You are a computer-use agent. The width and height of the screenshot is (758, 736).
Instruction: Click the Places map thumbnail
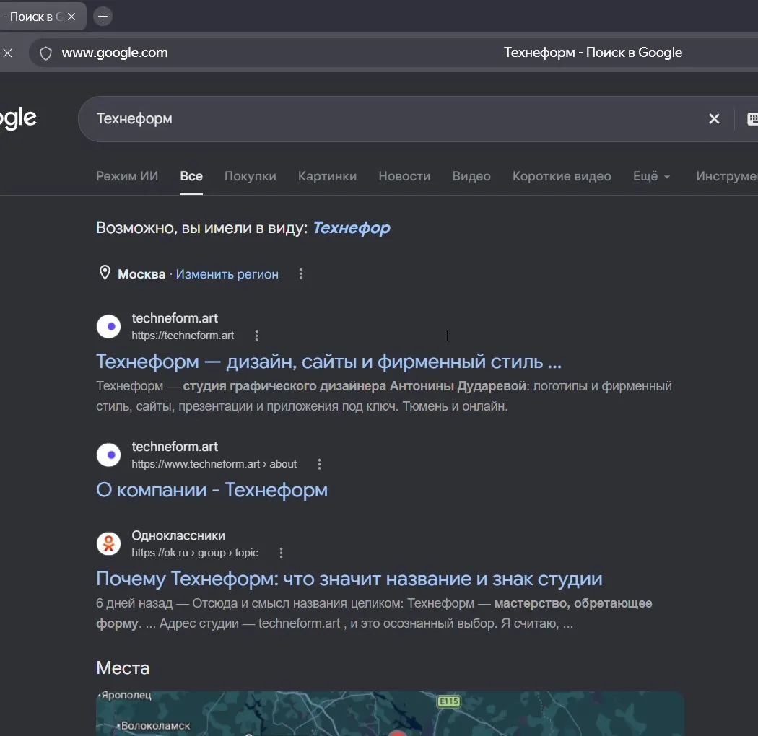(x=390, y=714)
